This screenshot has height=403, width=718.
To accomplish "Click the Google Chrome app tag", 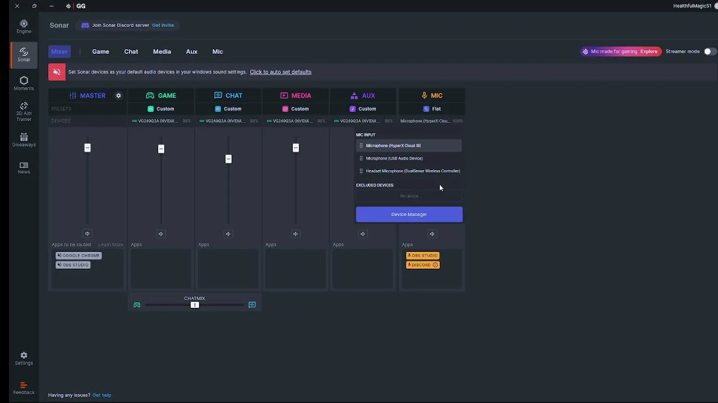I will coord(79,256).
